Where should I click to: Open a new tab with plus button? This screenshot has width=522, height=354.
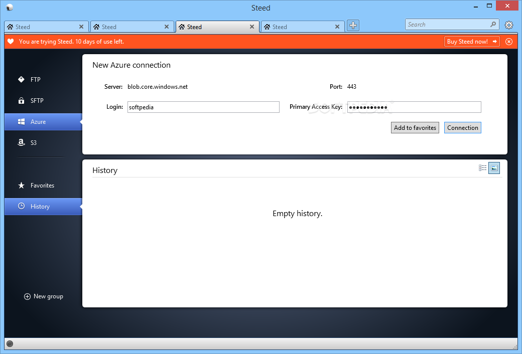(x=353, y=25)
